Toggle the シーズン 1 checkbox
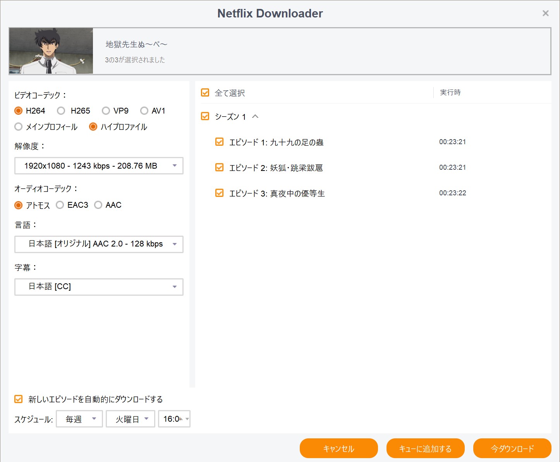The width and height of the screenshot is (560, 462). click(205, 116)
